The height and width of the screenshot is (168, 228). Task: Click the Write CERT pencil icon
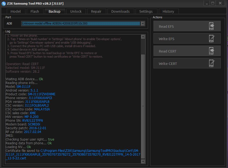(x=212, y=63)
